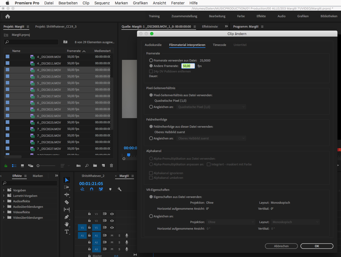Image resolution: width=341 pixels, height=257 pixels.
Task: Solo audio track A2
Action: 119,242
